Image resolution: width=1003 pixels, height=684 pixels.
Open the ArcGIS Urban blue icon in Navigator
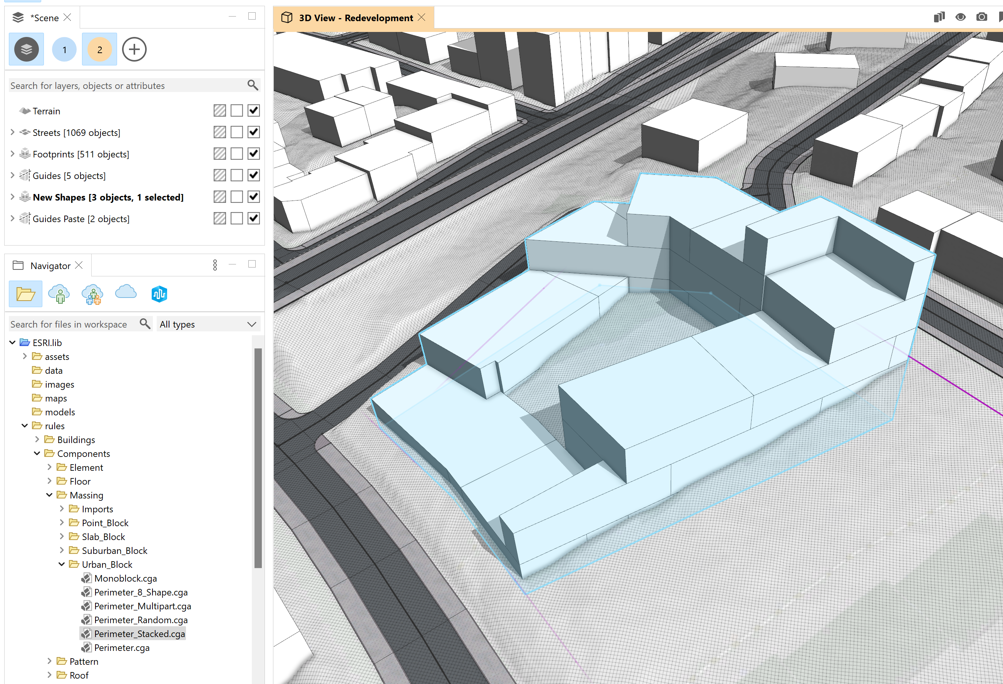[159, 294]
